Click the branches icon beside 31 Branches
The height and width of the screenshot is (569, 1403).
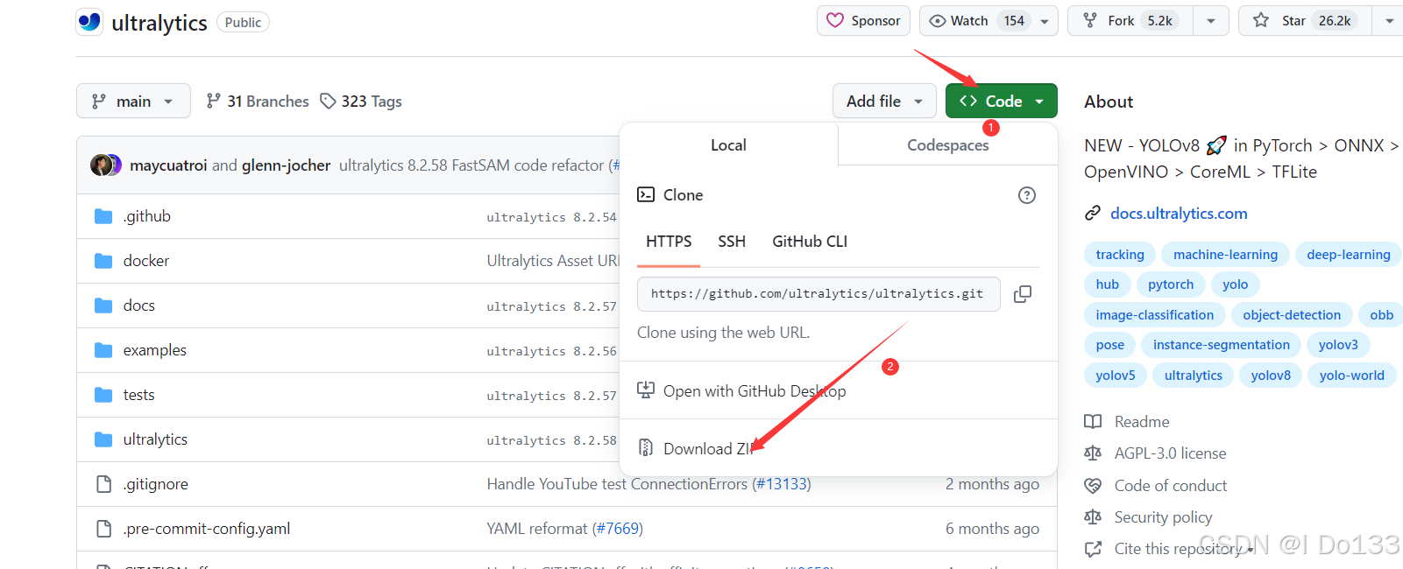213,101
